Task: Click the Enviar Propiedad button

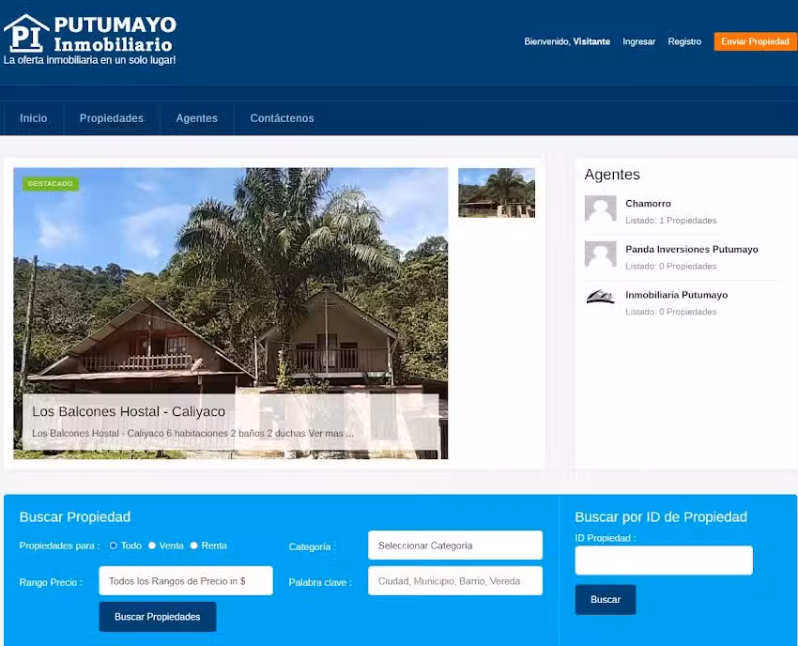Action: 755,41
